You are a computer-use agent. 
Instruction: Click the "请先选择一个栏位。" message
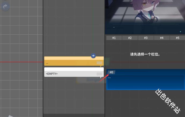point(145,54)
